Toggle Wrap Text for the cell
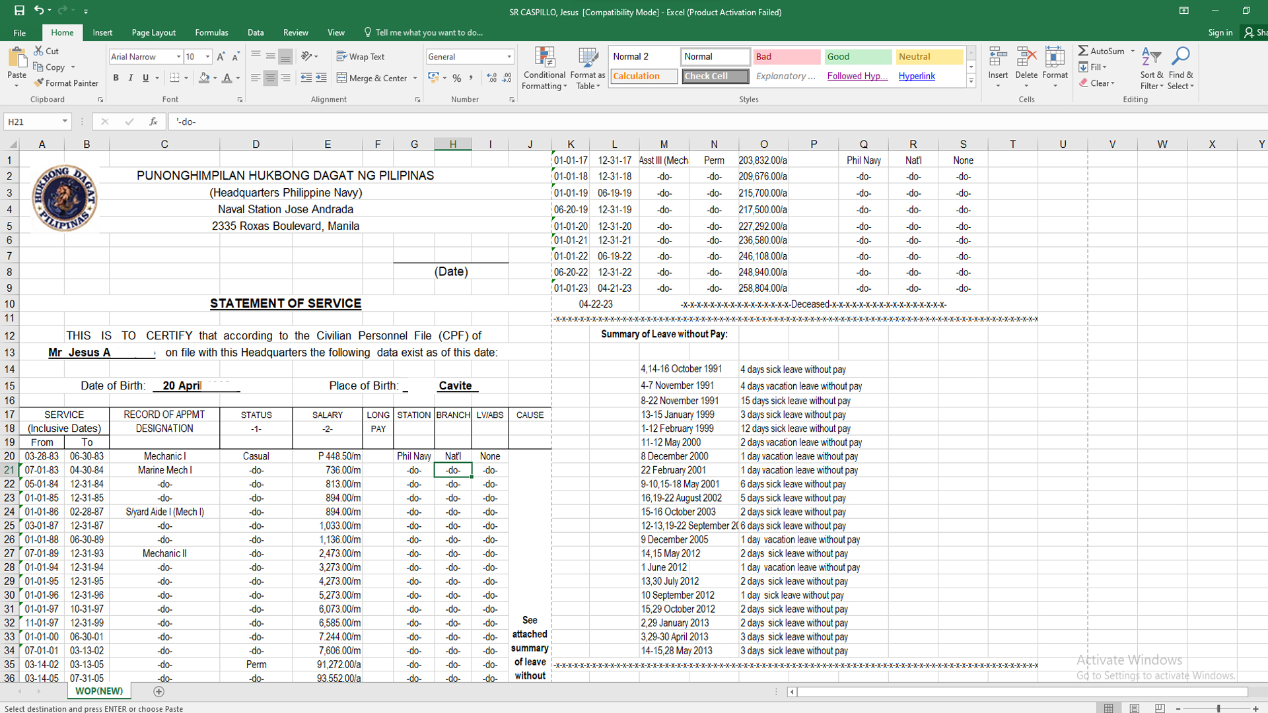 [x=360, y=57]
